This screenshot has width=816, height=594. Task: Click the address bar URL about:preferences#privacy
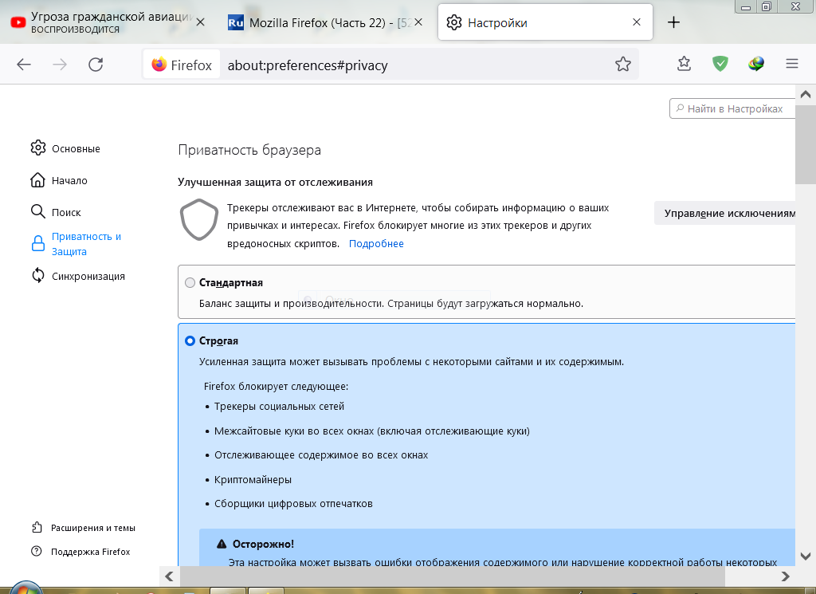[308, 65]
